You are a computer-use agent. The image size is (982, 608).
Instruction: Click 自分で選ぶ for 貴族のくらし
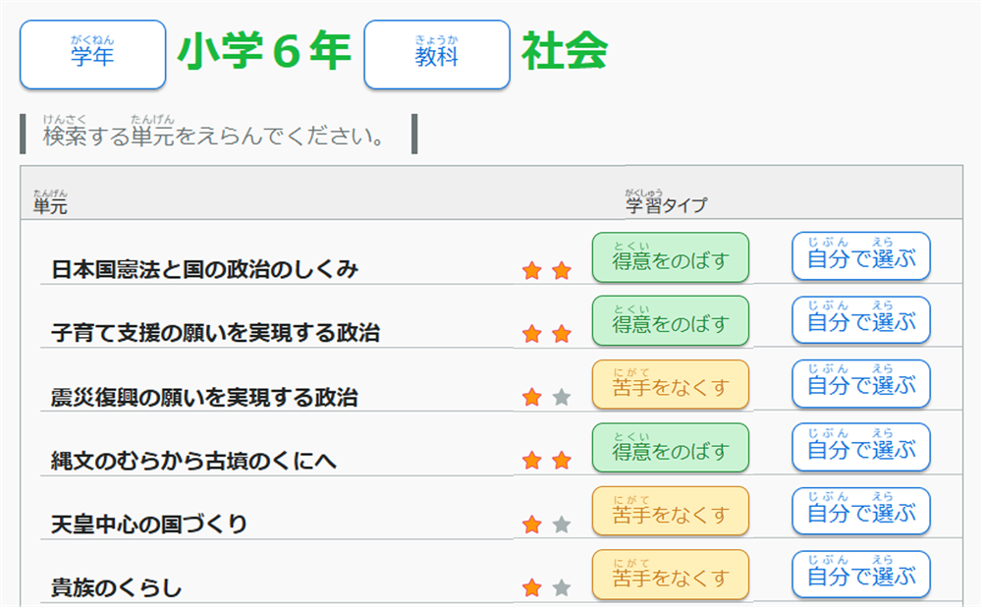(861, 576)
